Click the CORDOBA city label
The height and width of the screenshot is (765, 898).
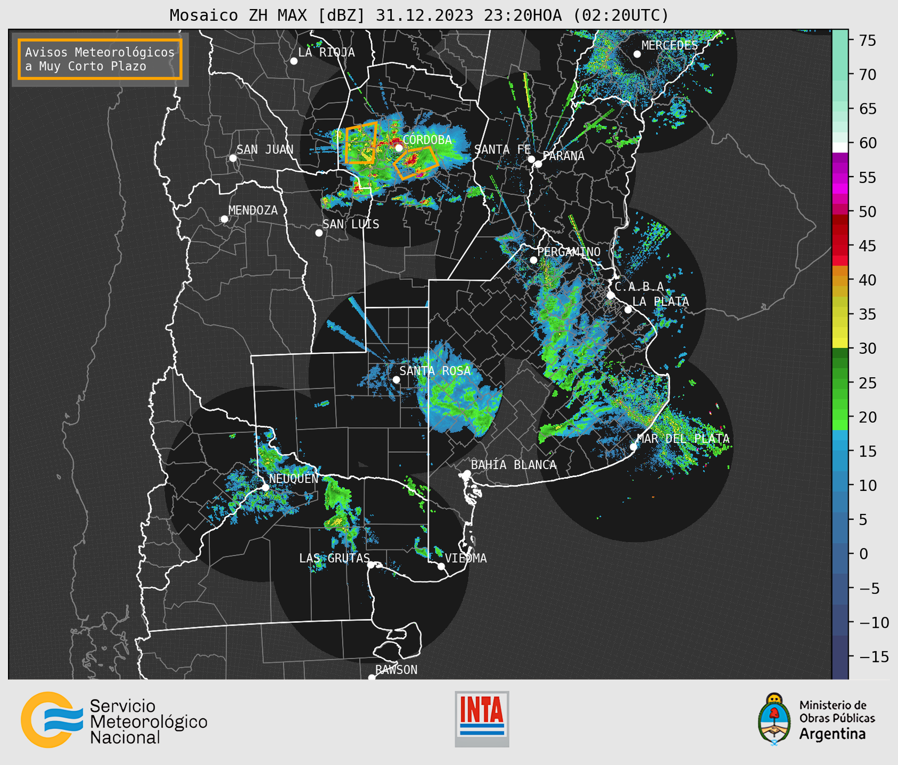(427, 140)
